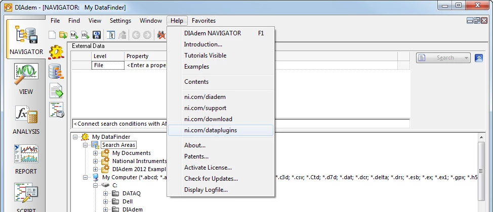Click the blank page New icon
This screenshot has width=493, height=212.
pyautogui.click(x=52, y=35)
